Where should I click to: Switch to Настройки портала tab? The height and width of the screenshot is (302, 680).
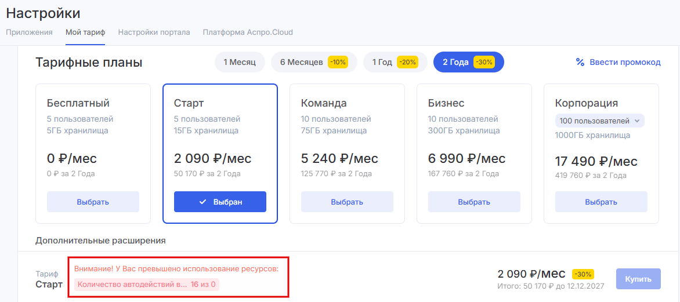[x=154, y=32]
